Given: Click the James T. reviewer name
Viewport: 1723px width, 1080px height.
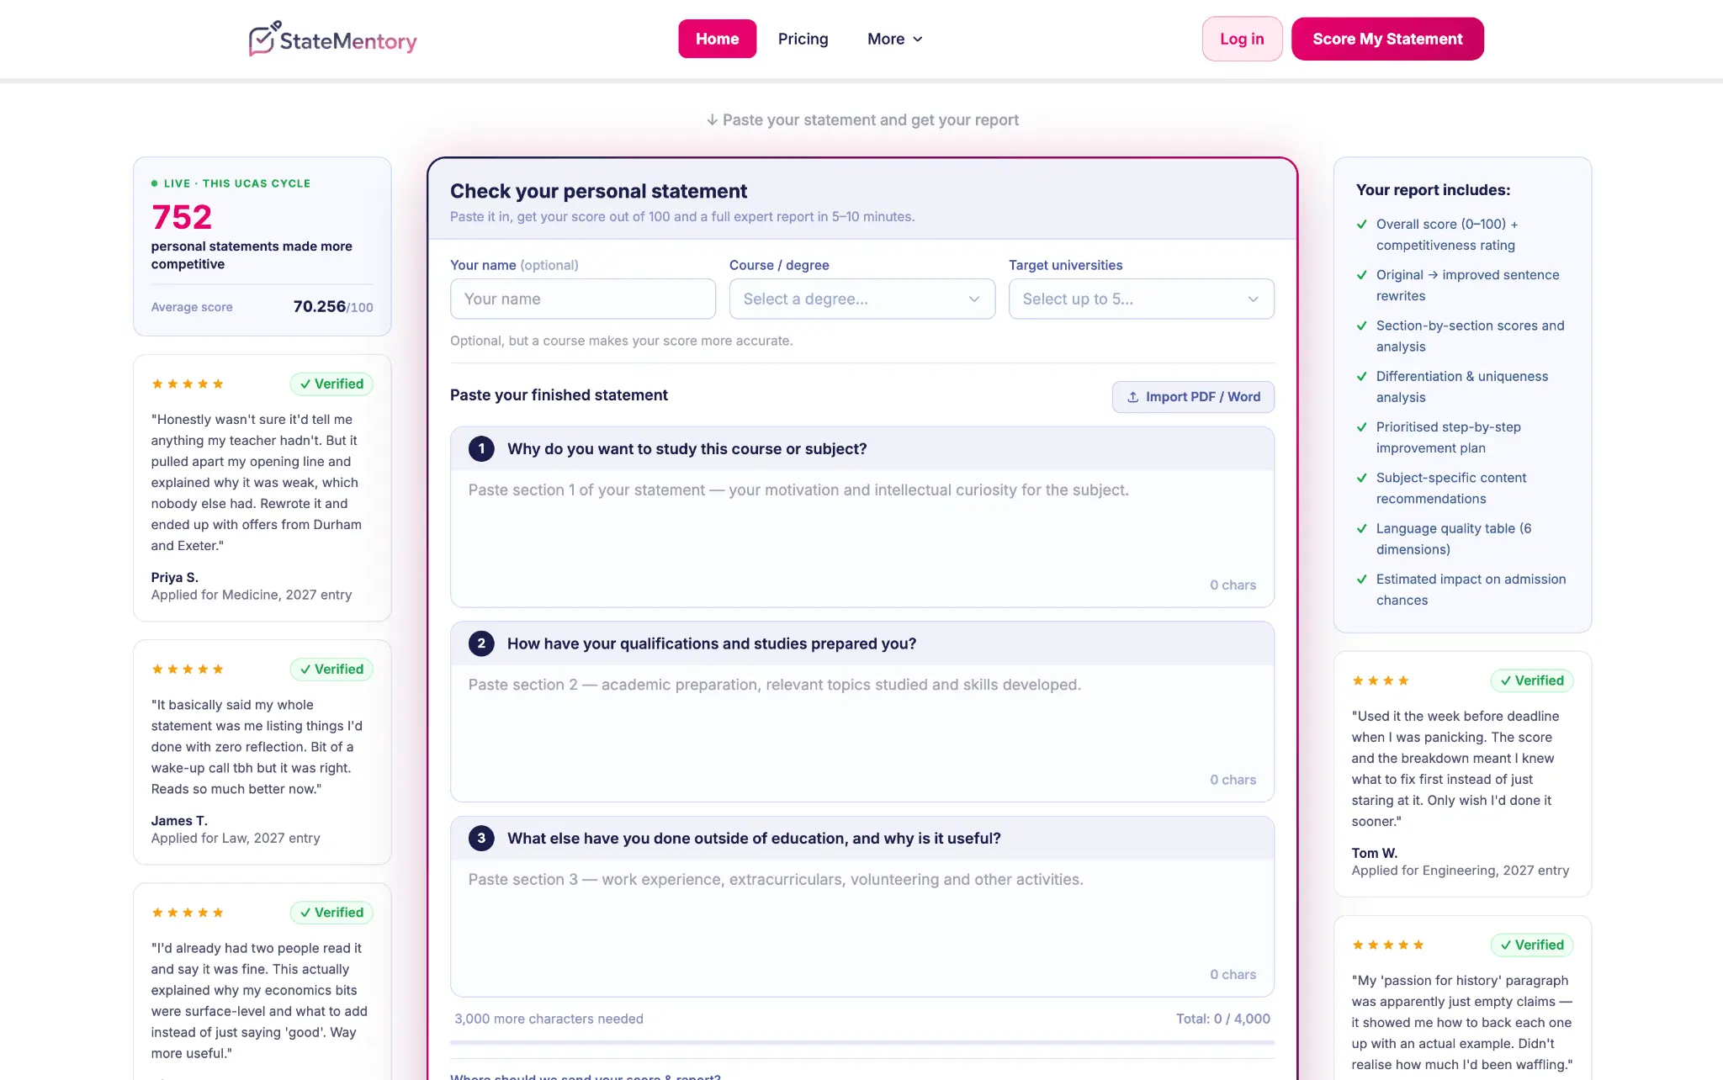Looking at the screenshot, I should click(x=179, y=821).
